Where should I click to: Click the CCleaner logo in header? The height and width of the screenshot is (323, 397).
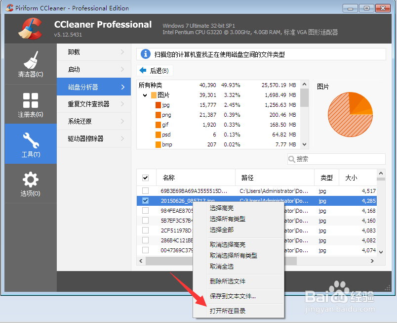point(30,29)
